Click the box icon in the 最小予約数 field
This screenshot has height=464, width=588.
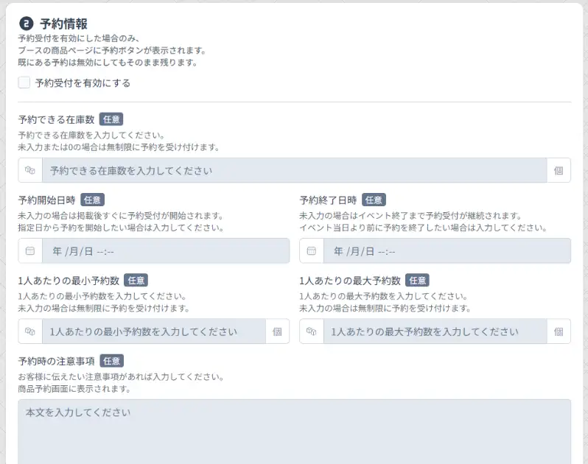pyautogui.click(x=30, y=331)
